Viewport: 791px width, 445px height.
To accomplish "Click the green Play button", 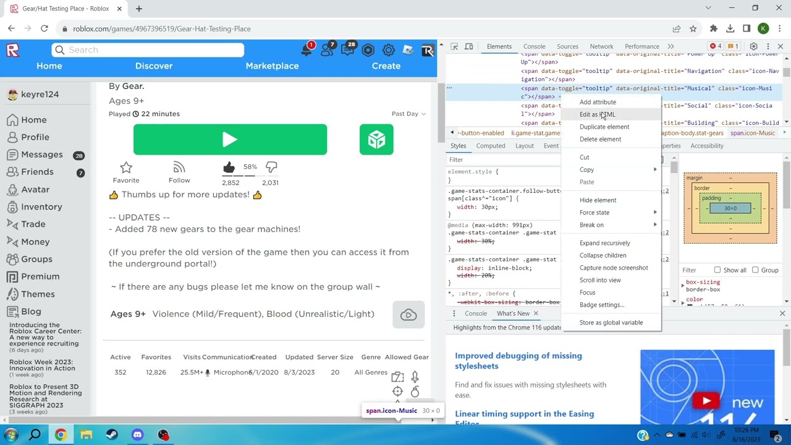I will tap(230, 140).
